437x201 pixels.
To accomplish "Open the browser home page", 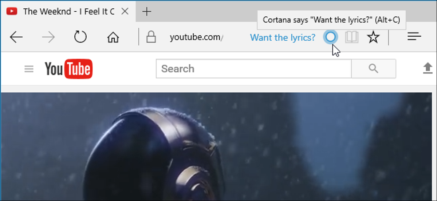I will [x=113, y=37].
